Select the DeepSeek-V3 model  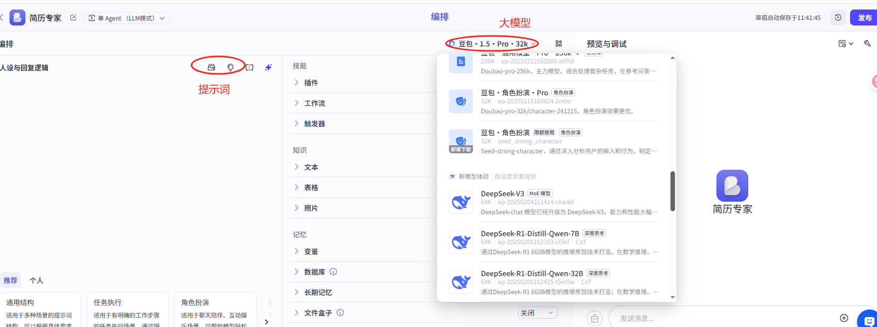[x=554, y=202]
